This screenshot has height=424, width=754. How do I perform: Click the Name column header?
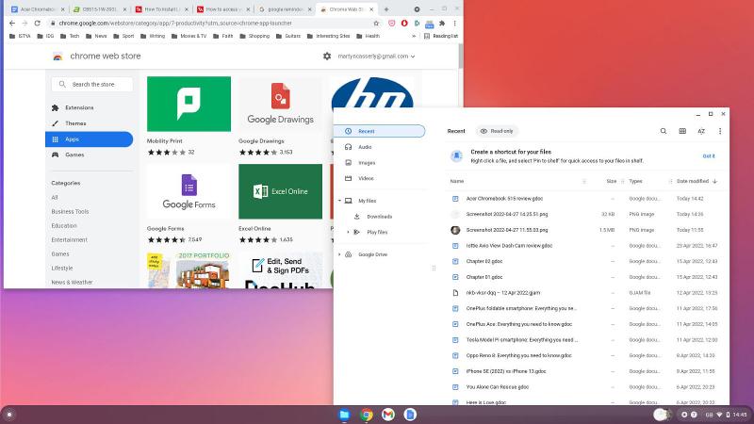point(457,181)
